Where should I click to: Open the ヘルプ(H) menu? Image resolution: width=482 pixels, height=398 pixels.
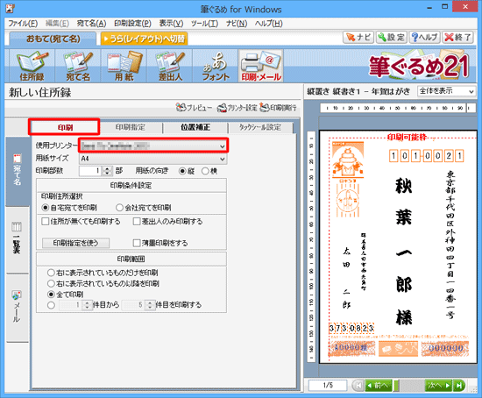(x=268, y=24)
